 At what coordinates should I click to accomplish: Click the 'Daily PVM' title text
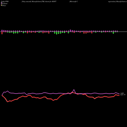5,2
